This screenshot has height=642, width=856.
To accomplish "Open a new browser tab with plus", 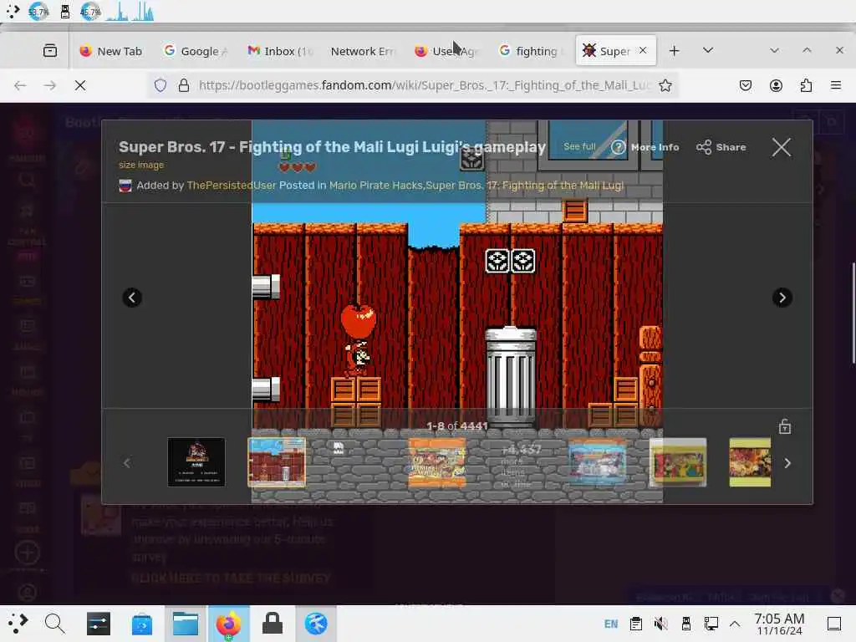I will pyautogui.click(x=675, y=51).
